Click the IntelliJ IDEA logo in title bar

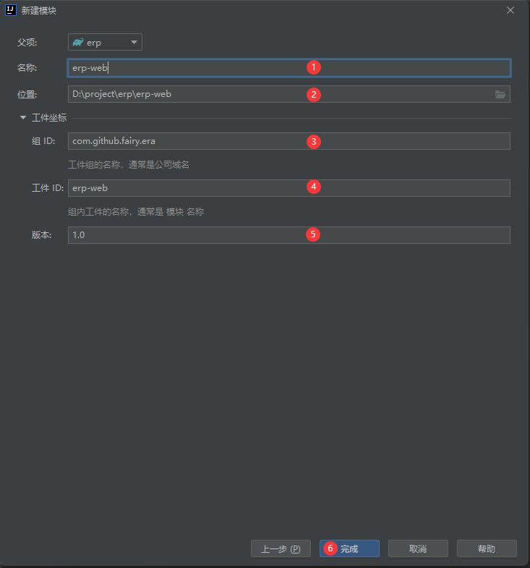[x=10, y=10]
